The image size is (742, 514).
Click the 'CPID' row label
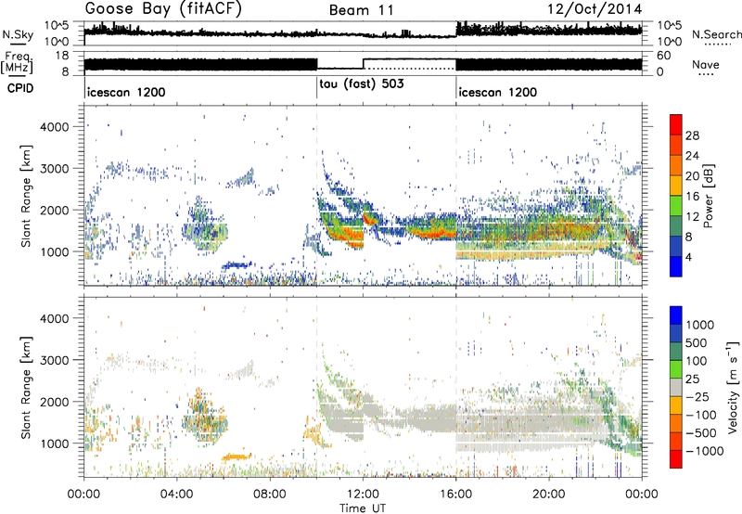point(20,88)
